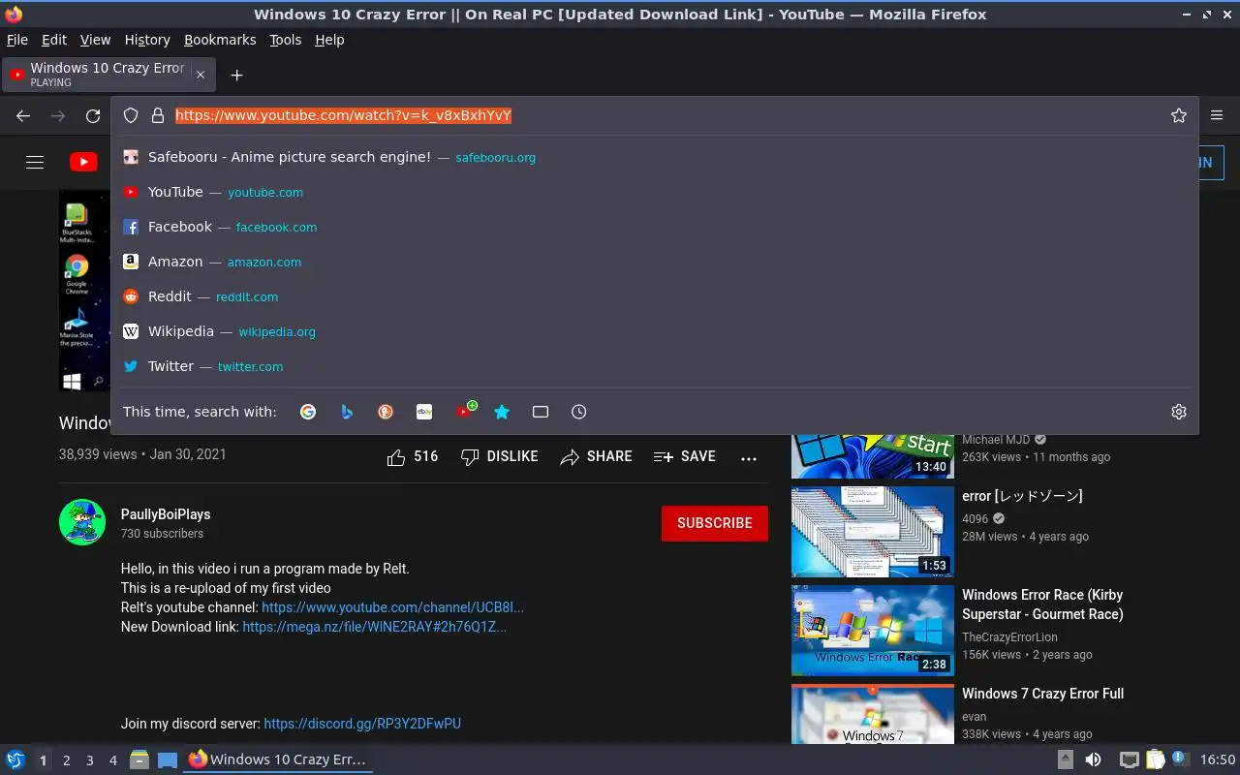Search history using the clock icon
This screenshot has width=1240, height=775.
coord(579,412)
